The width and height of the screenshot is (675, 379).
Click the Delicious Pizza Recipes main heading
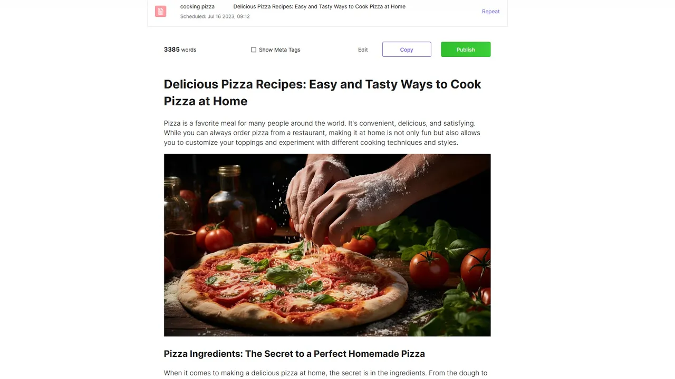tap(322, 93)
